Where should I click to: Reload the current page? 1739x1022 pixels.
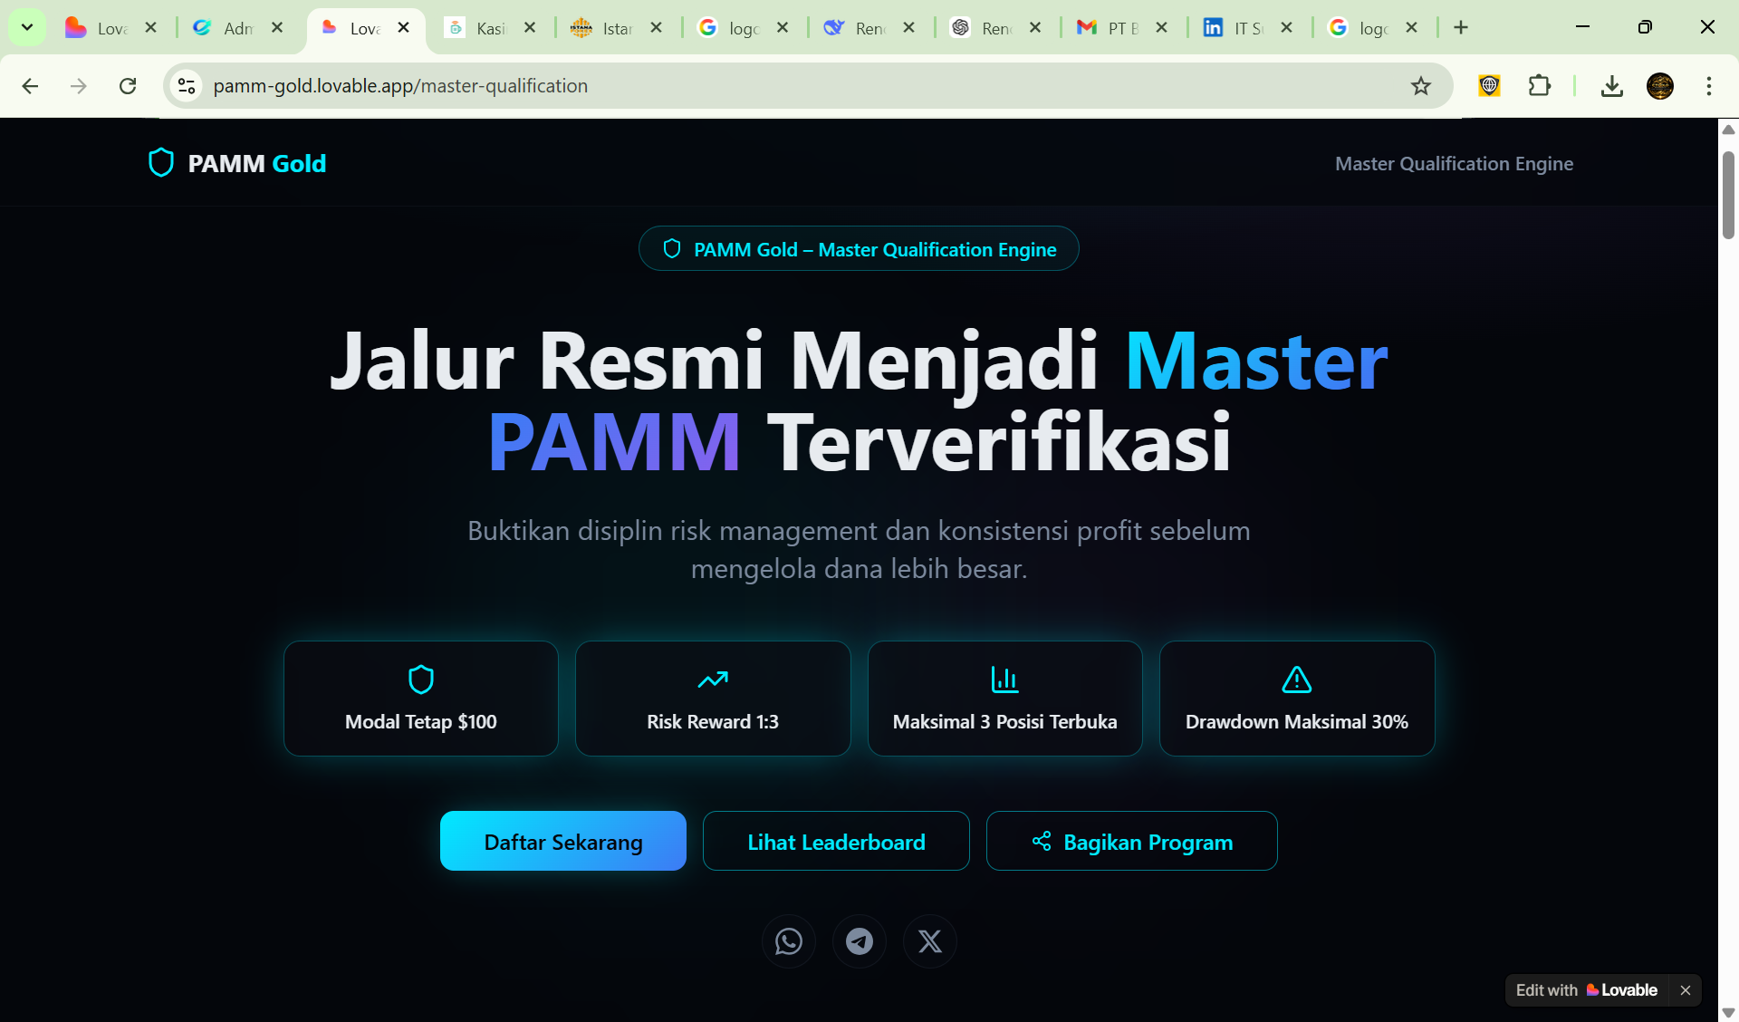[x=128, y=86]
